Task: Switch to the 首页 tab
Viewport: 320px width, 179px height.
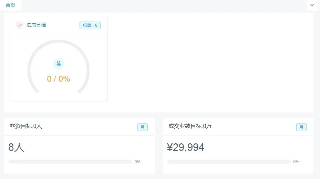Action: 10,5
